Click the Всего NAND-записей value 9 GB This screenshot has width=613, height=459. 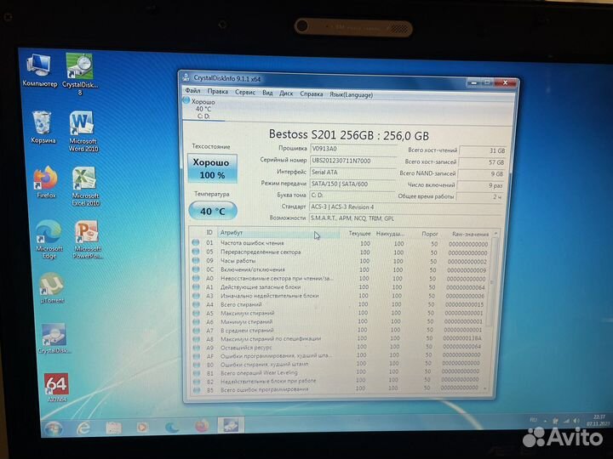click(x=481, y=174)
